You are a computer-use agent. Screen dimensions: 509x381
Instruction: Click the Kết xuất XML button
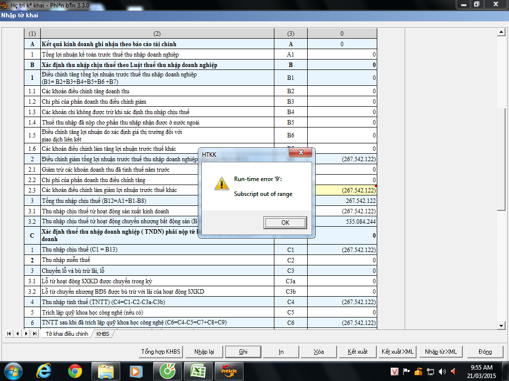point(397,352)
